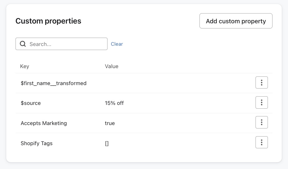
Task: Click the Add custom property button
Action: point(236,21)
